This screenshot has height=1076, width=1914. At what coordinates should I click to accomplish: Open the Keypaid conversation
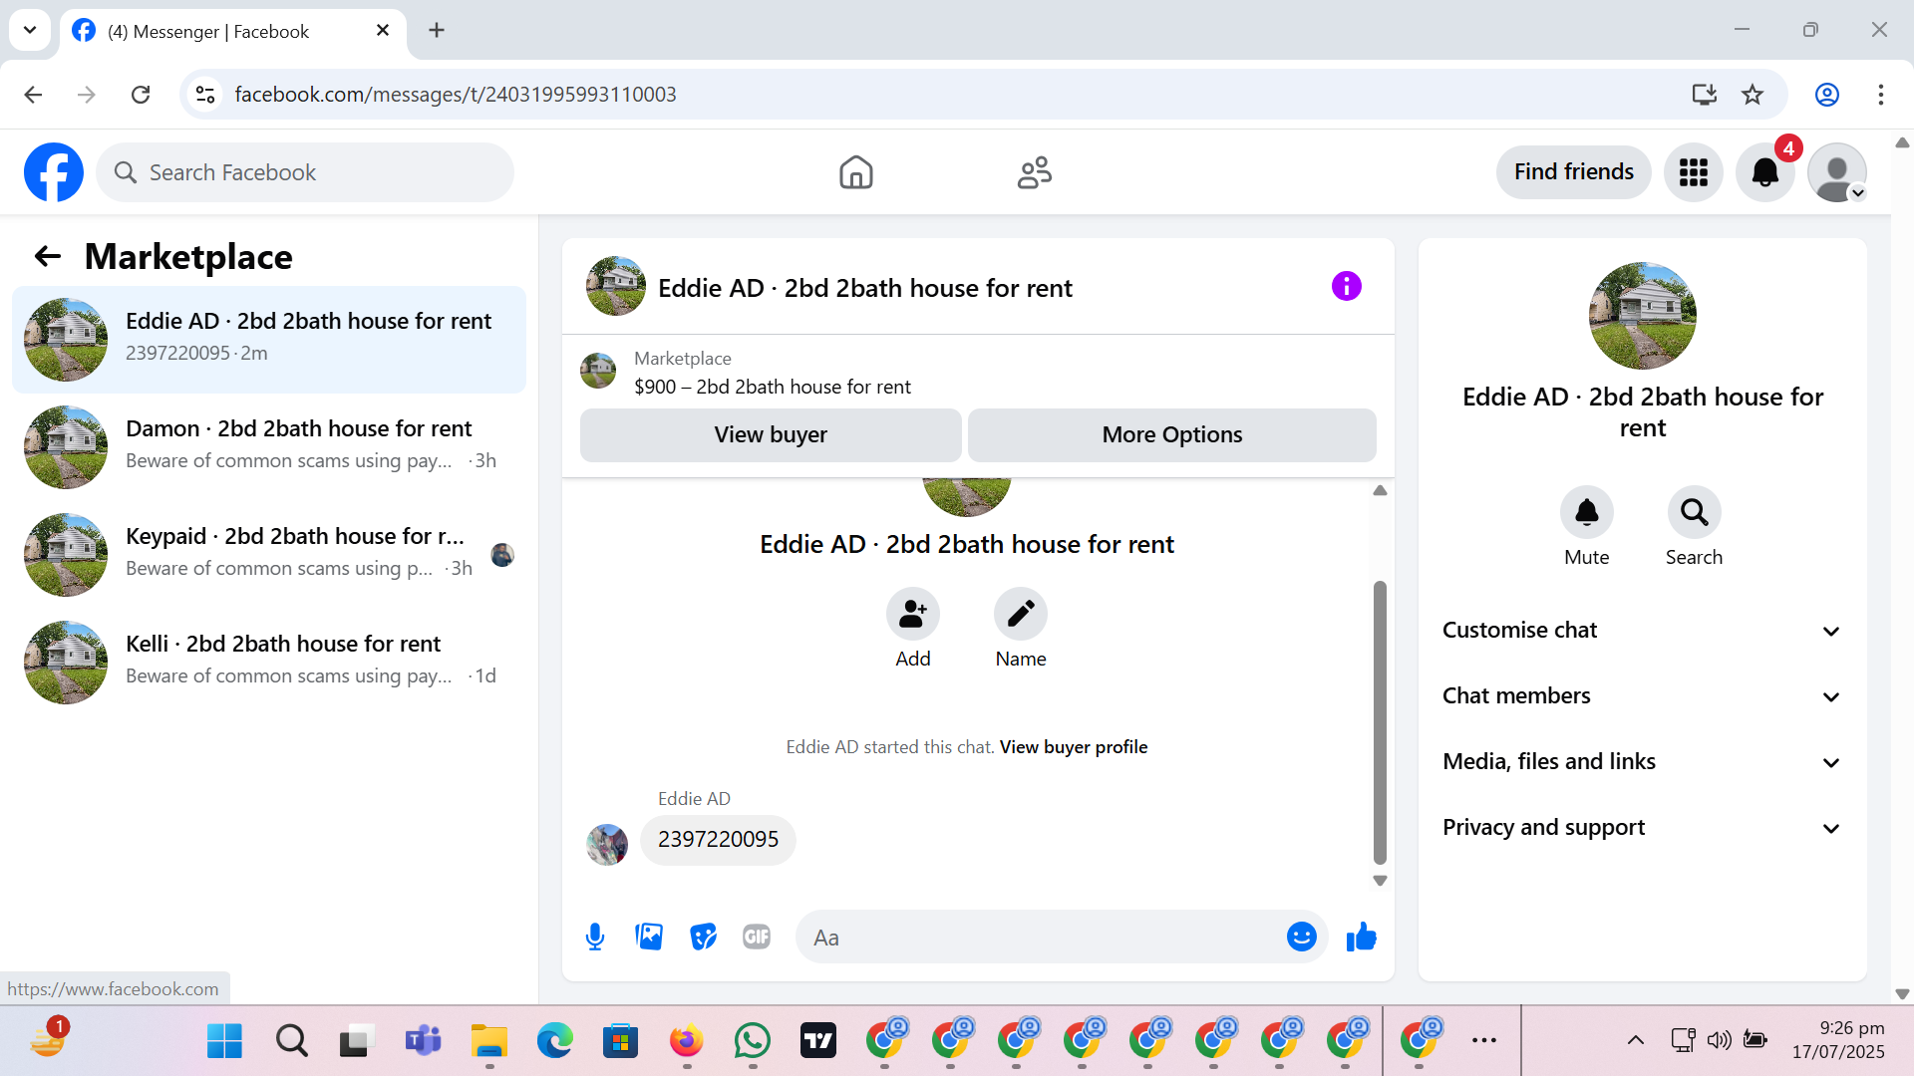pyautogui.click(x=269, y=555)
